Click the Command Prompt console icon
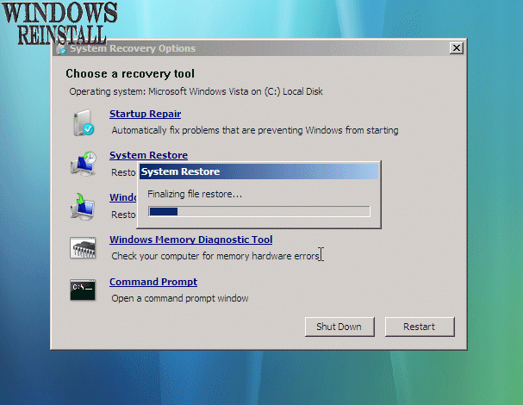Viewport: 523px width, 405px height. pyautogui.click(x=84, y=290)
